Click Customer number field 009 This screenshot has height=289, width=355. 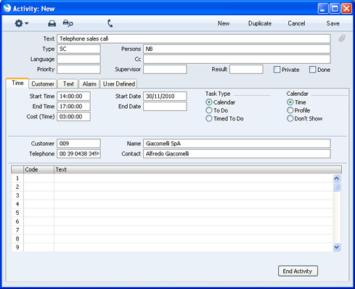[x=78, y=144]
